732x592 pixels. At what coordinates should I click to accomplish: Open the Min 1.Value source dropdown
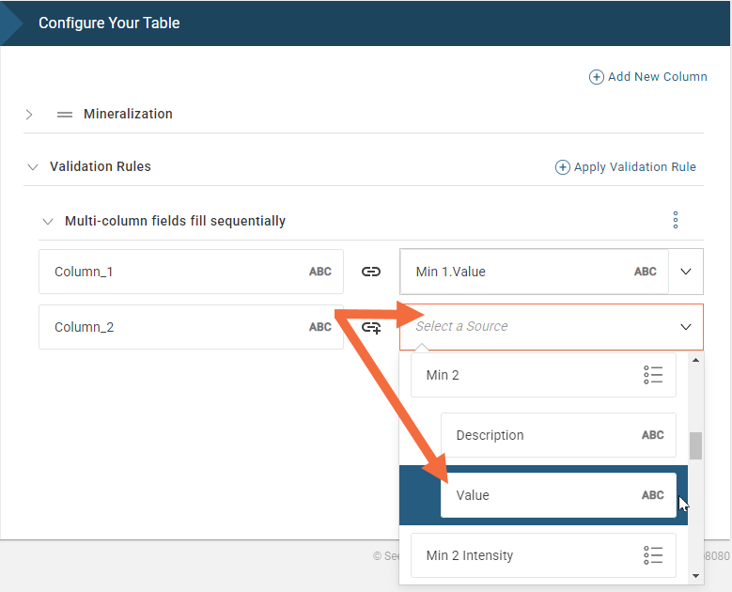coord(685,272)
